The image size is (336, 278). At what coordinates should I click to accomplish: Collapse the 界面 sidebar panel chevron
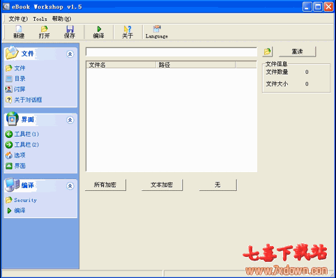pos(70,120)
